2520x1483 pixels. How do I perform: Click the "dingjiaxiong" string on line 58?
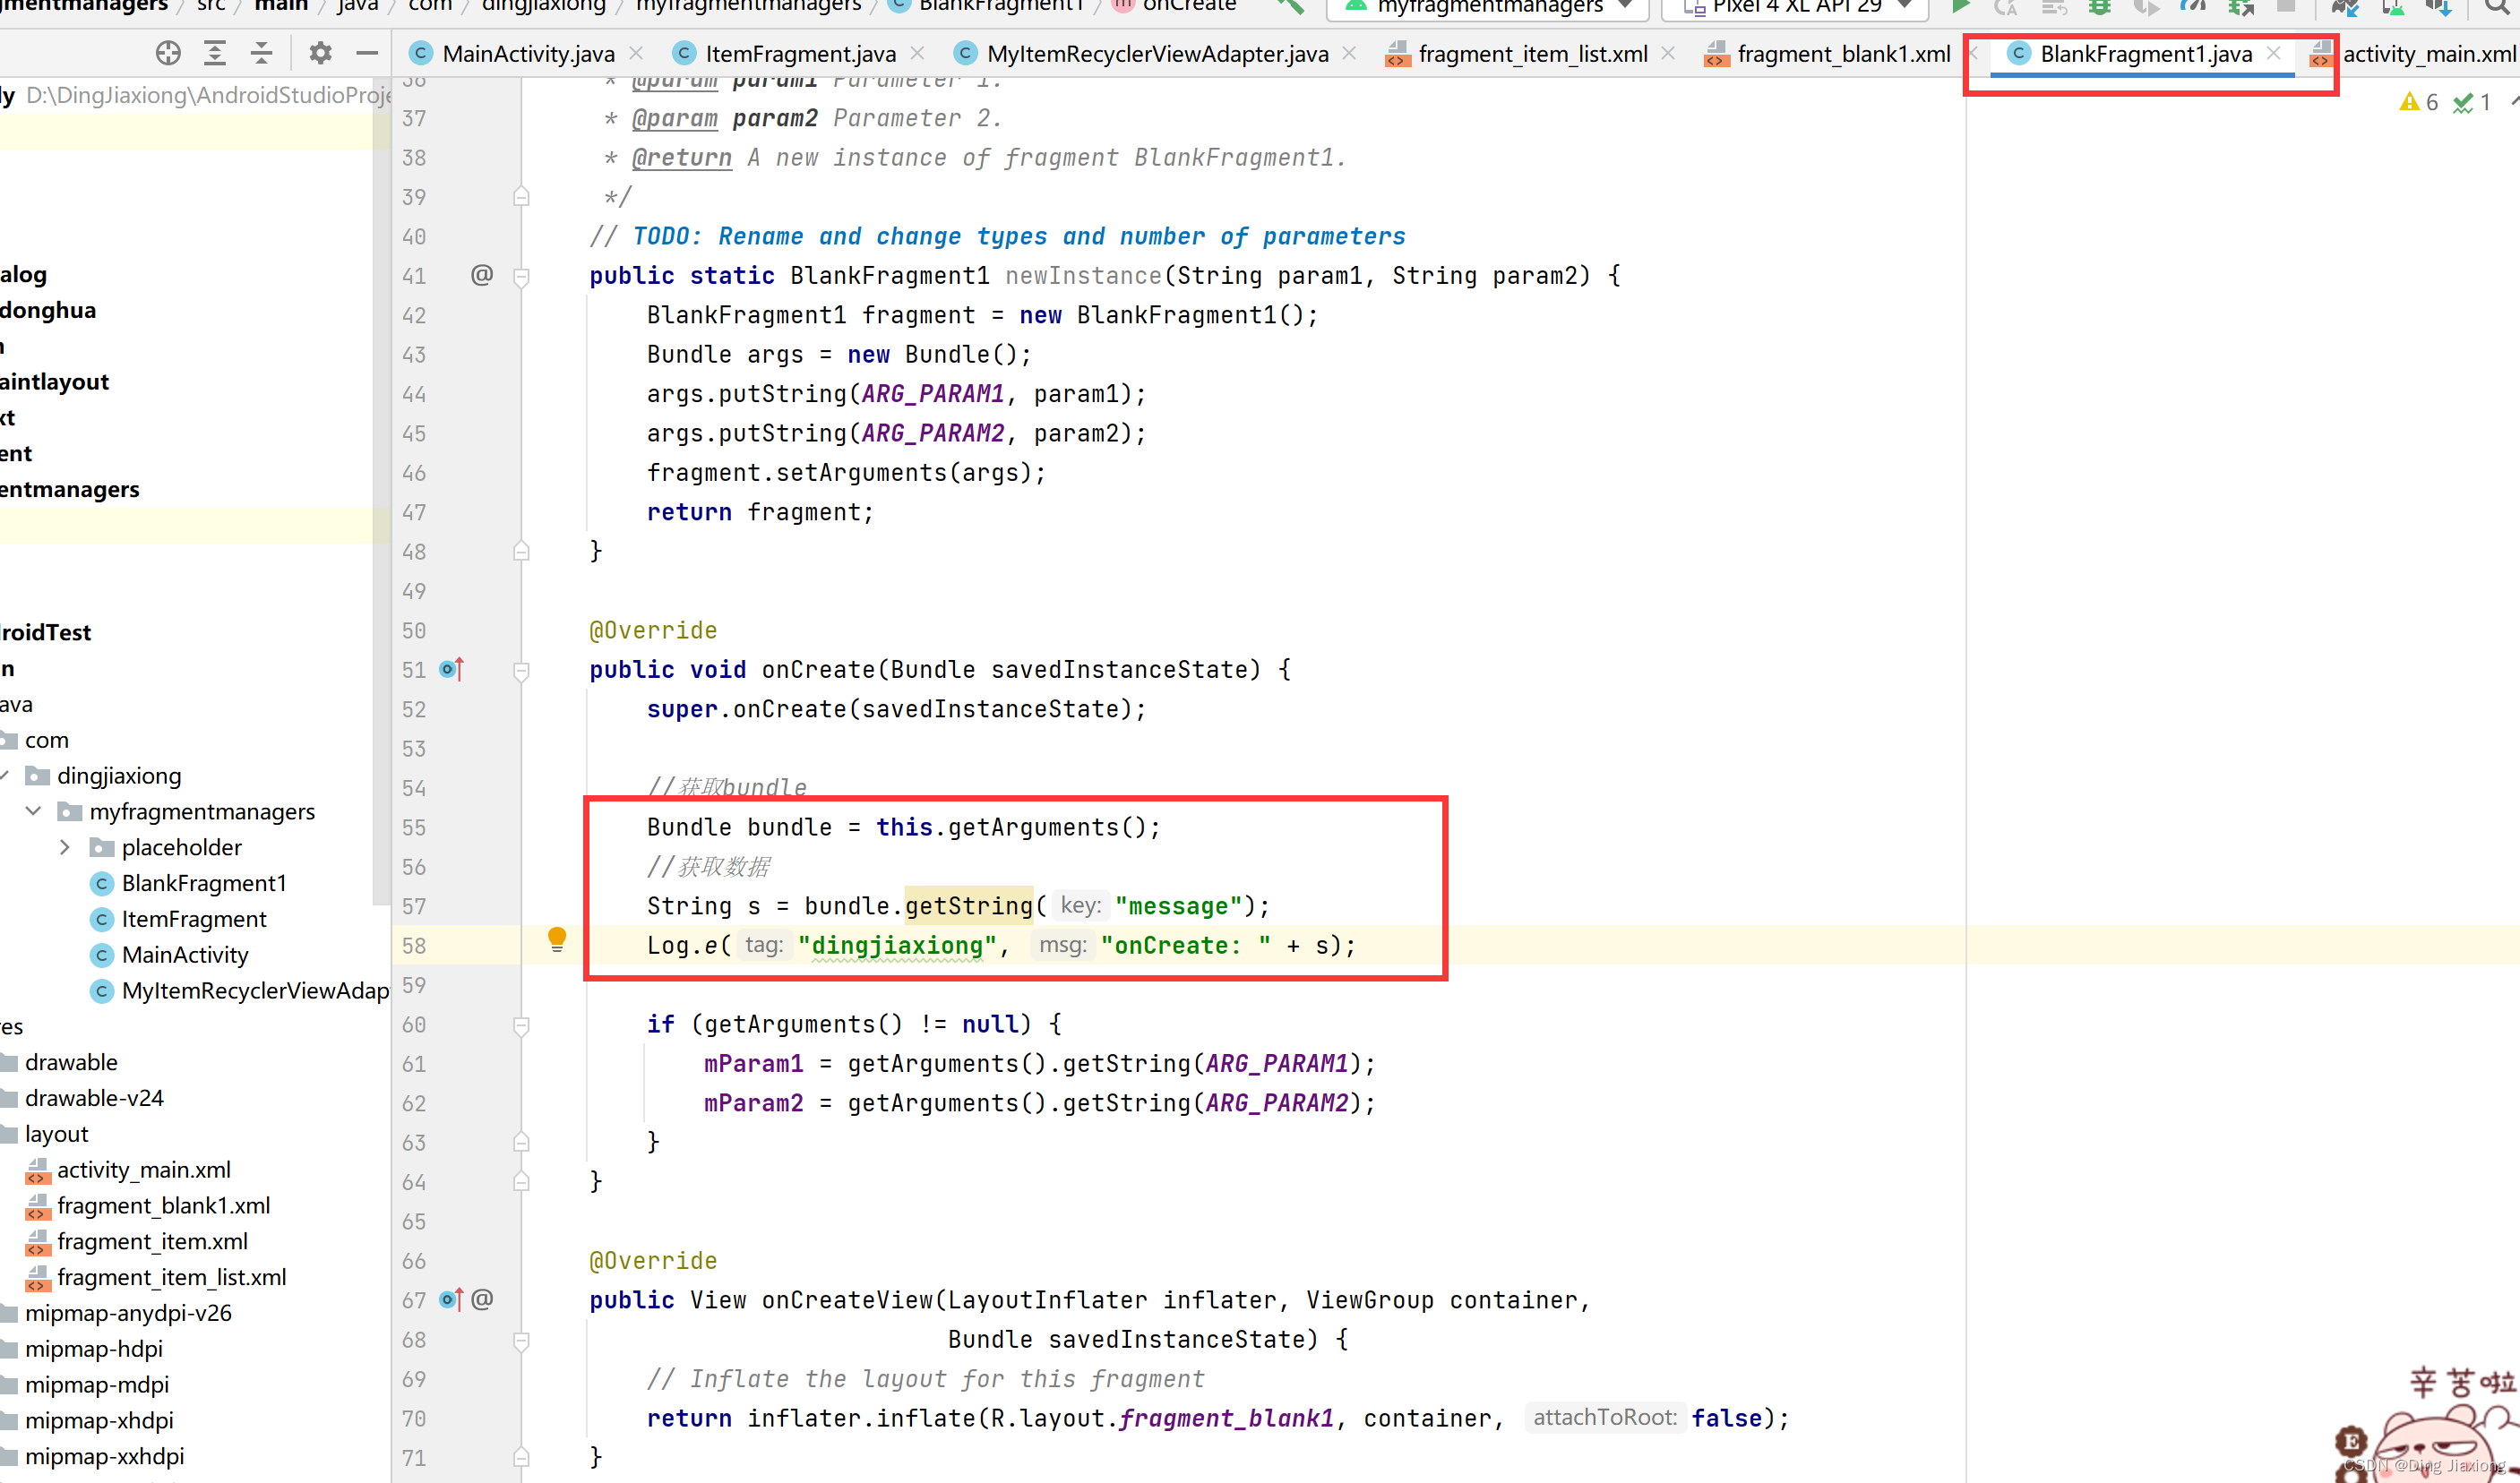tap(897, 946)
